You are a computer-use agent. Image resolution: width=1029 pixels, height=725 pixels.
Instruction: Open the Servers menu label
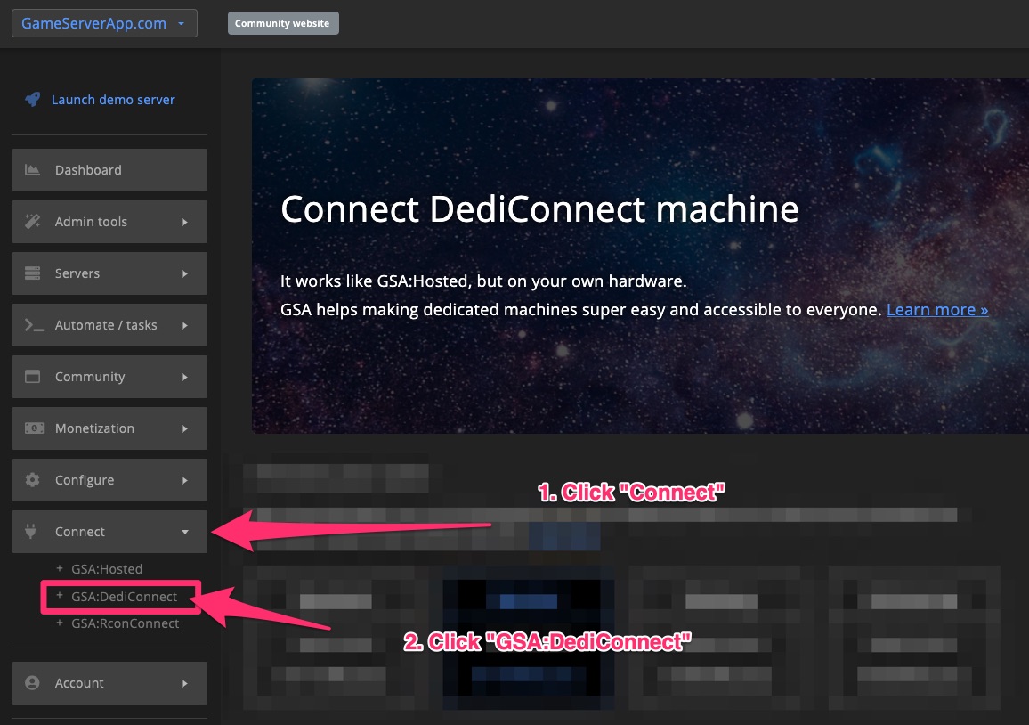77,273
